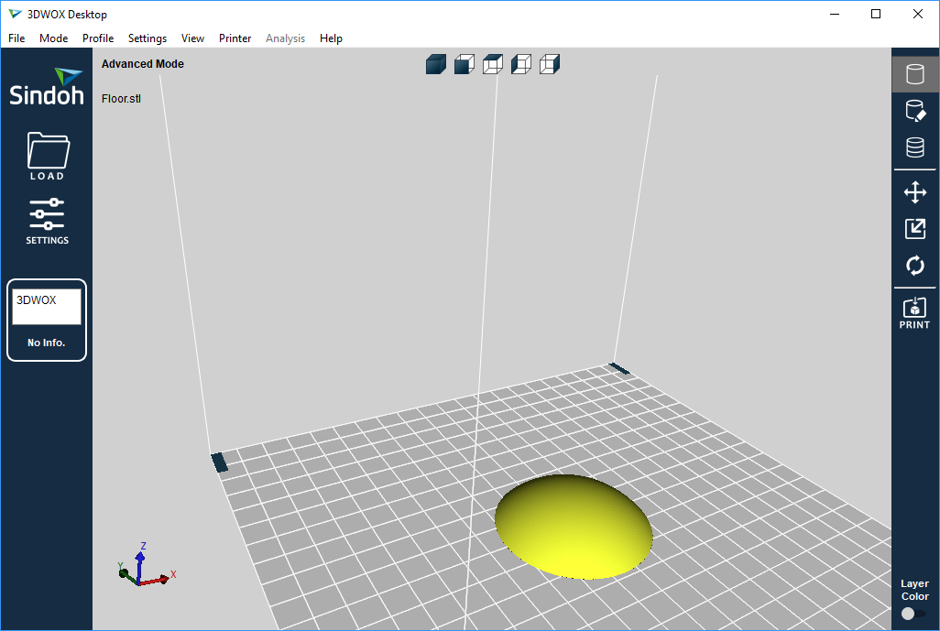Select the Rotate tool icon

click(915, 265)
